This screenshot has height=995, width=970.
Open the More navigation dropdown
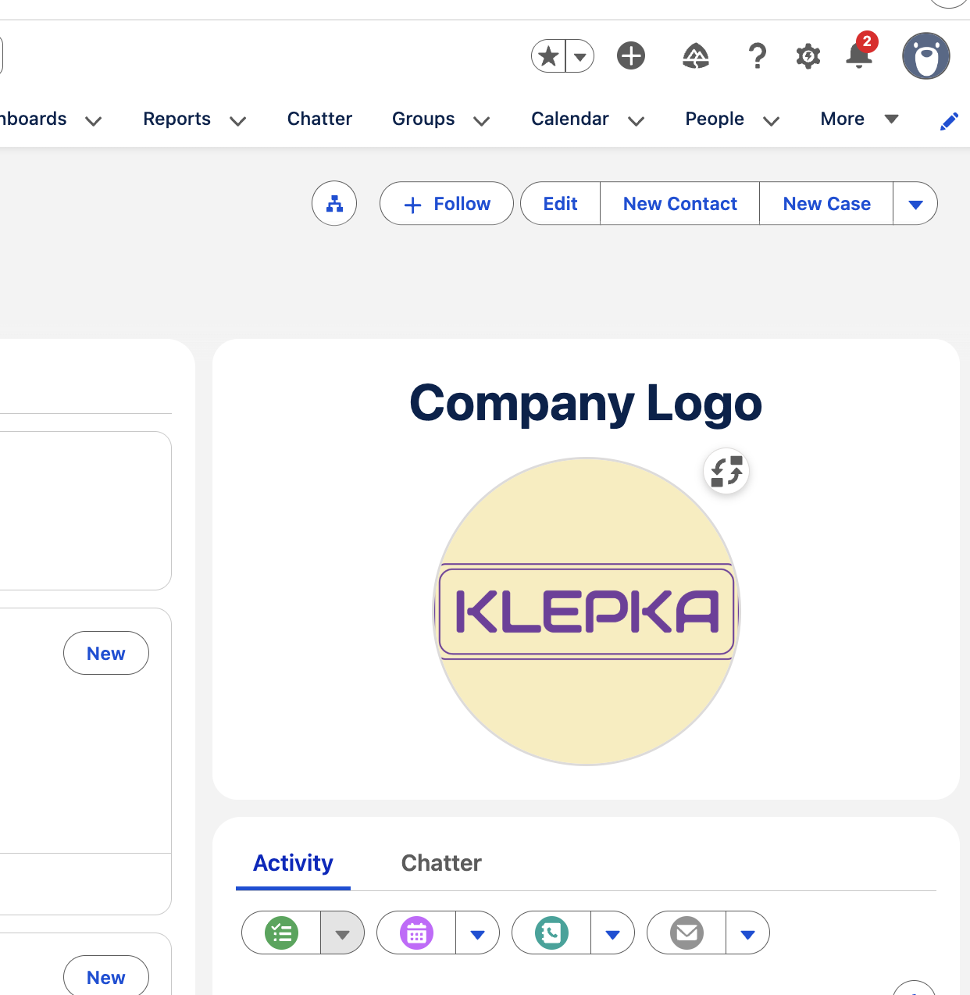point(859,119)
